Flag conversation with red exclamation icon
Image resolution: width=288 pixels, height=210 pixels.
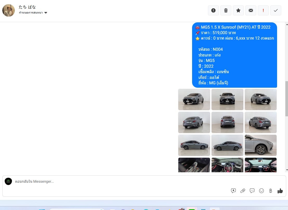click(263, 10)
